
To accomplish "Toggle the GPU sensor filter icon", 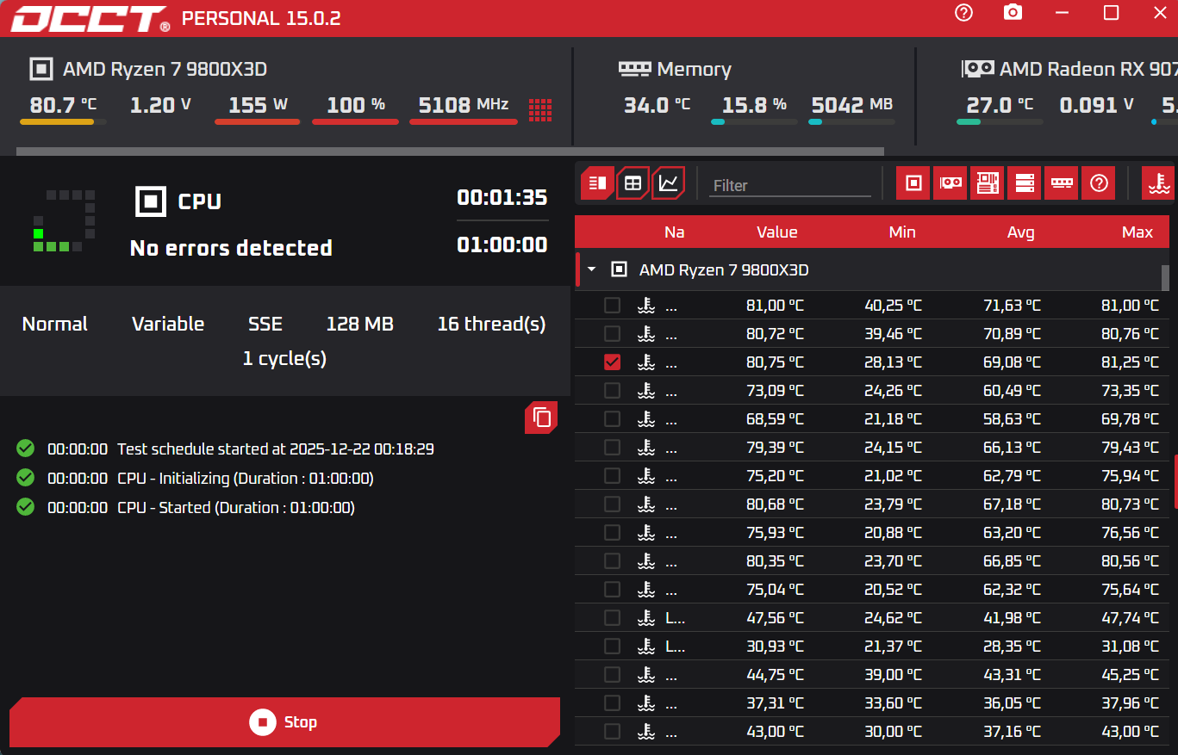I will click(951, 183).
